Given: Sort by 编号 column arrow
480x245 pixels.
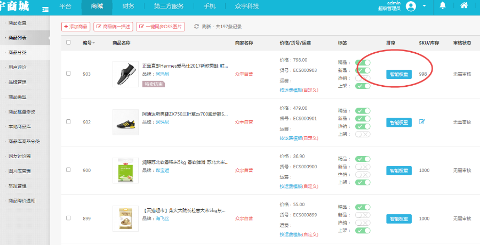Looking at the screenshot, I should tap(94, 43).
